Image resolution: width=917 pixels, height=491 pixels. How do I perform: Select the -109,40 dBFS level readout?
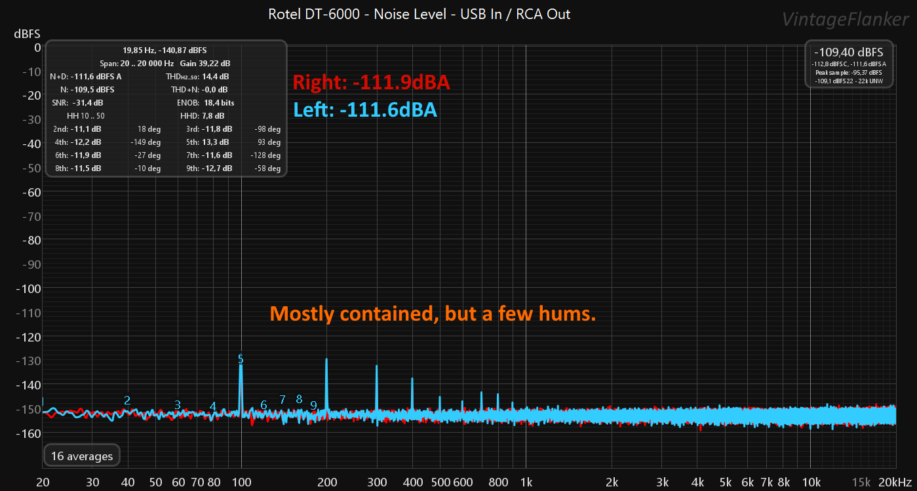pyautogui.click(x=848, y=52)
